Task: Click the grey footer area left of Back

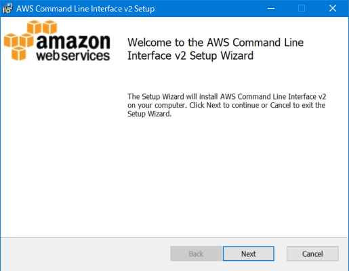Action: point(86,253)
